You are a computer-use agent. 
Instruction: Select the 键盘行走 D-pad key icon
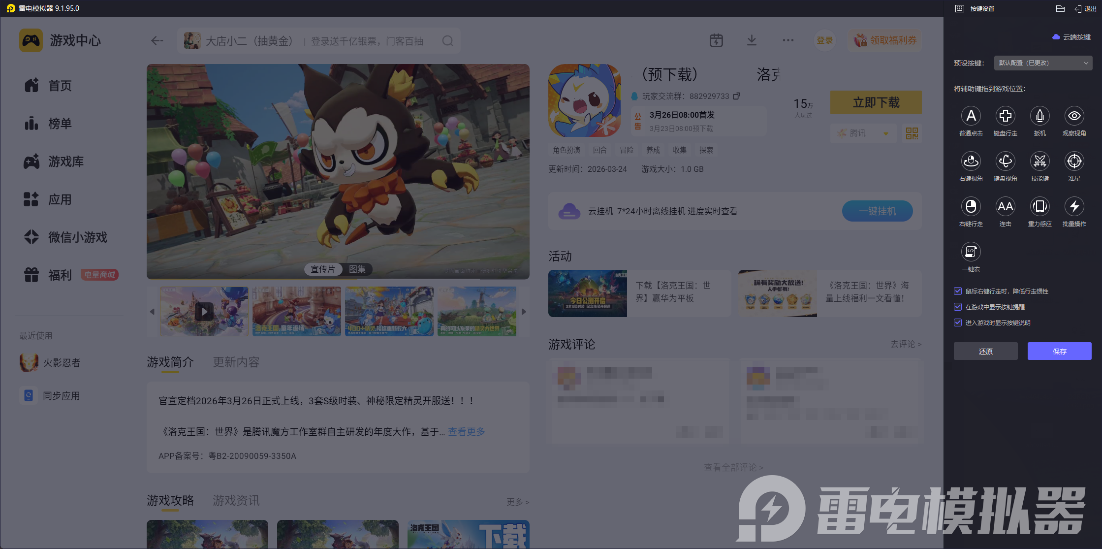[1005, 116]
